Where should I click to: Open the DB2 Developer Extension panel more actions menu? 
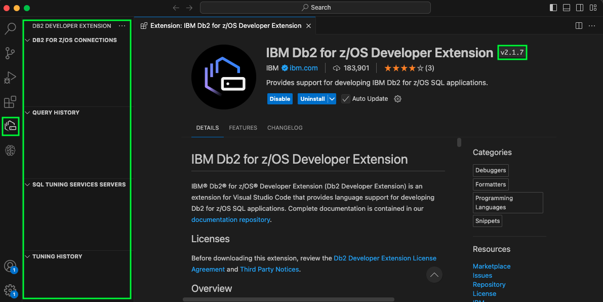coord(122,26)
